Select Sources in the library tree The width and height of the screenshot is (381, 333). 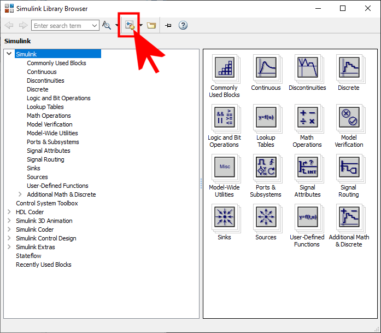(x=37, y=177)
